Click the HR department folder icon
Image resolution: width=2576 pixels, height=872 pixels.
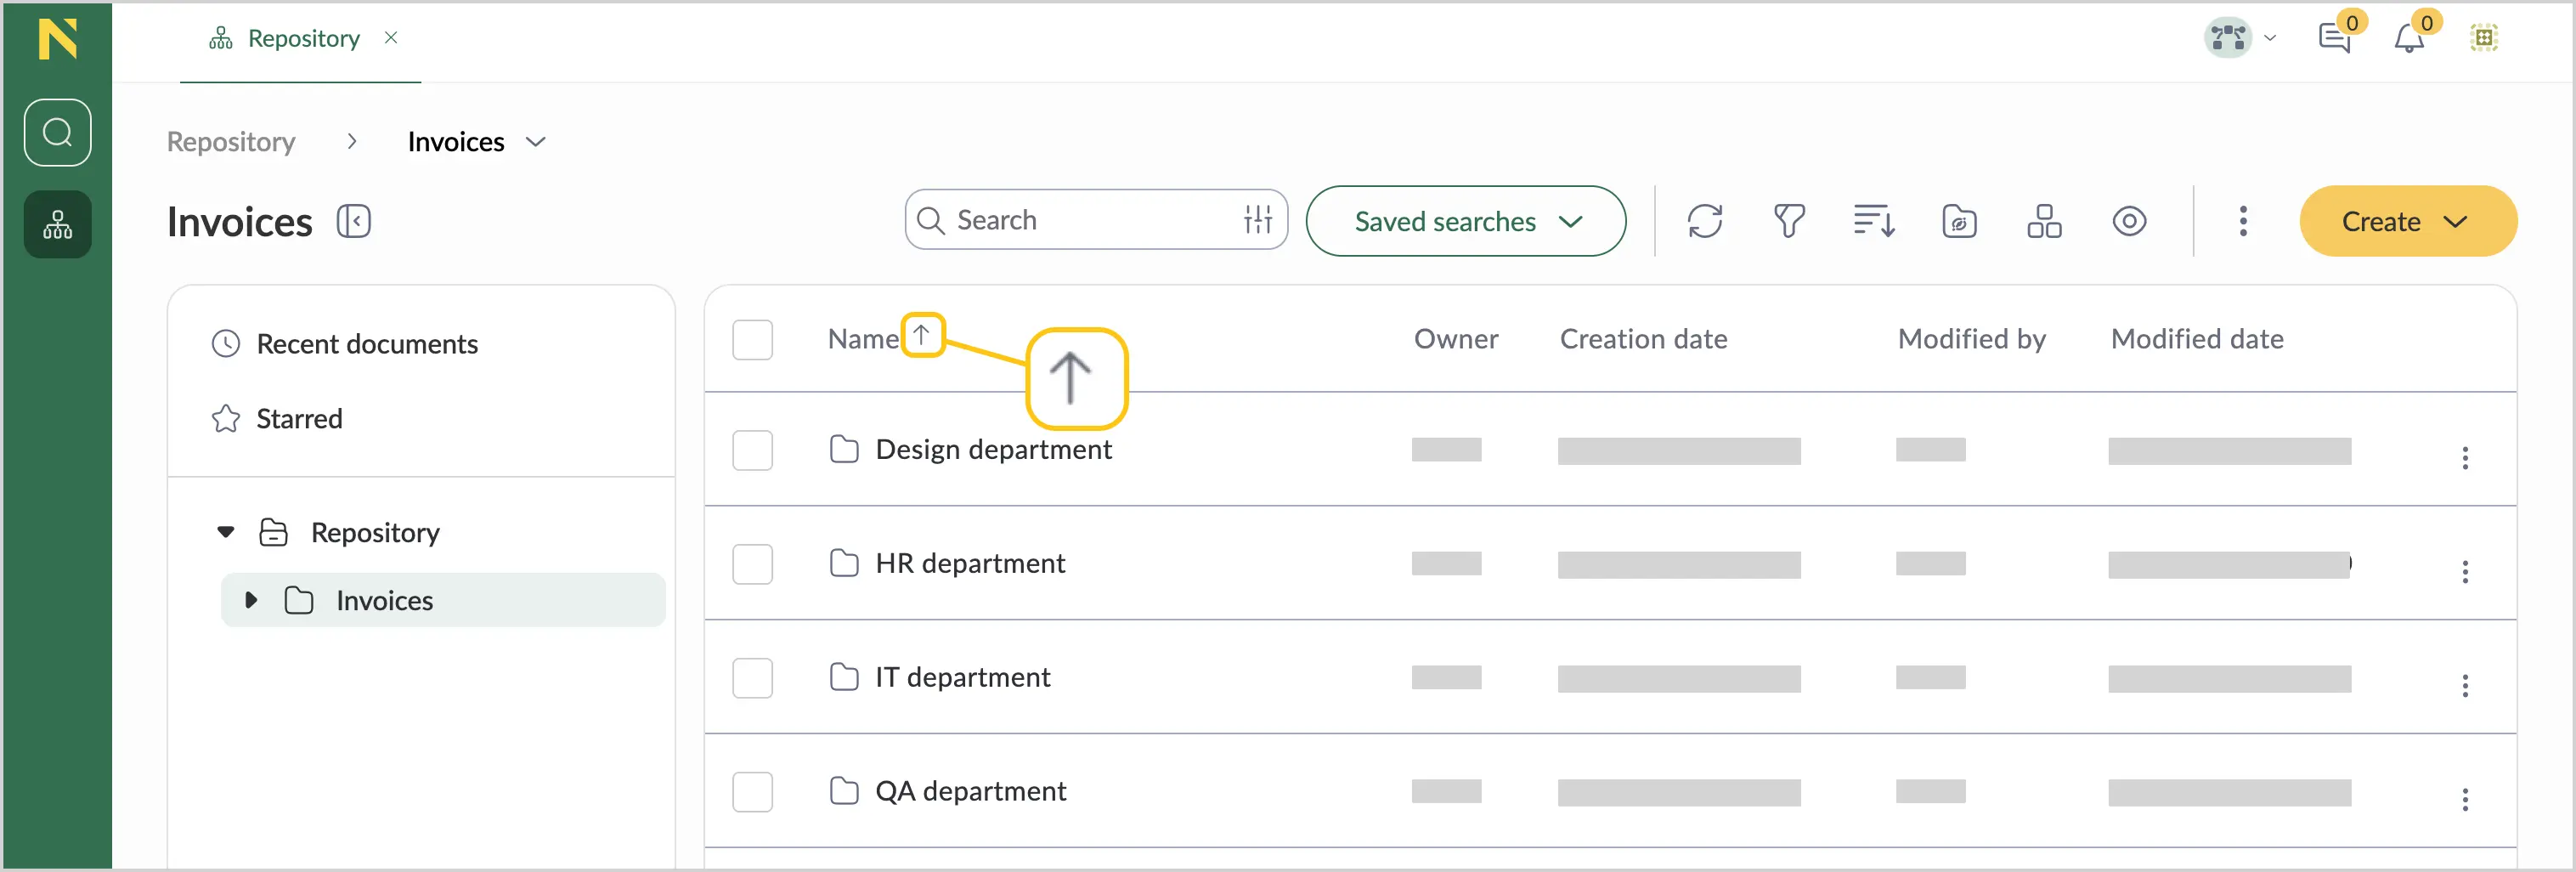pyautogui.click(x=844, y=564)
